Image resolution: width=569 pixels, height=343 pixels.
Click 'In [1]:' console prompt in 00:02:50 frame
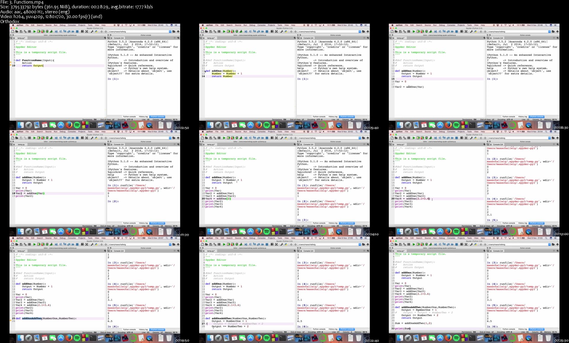113,79
